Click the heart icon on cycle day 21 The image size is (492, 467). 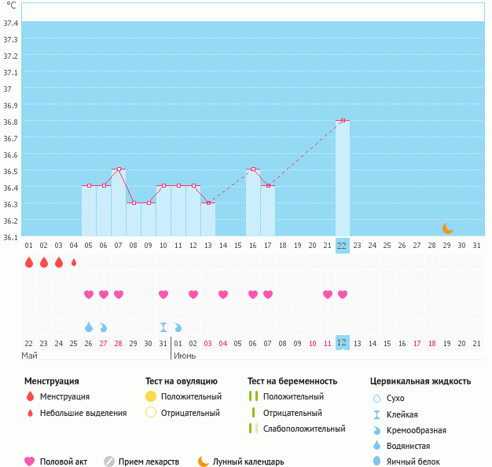(x=327, y=294)
